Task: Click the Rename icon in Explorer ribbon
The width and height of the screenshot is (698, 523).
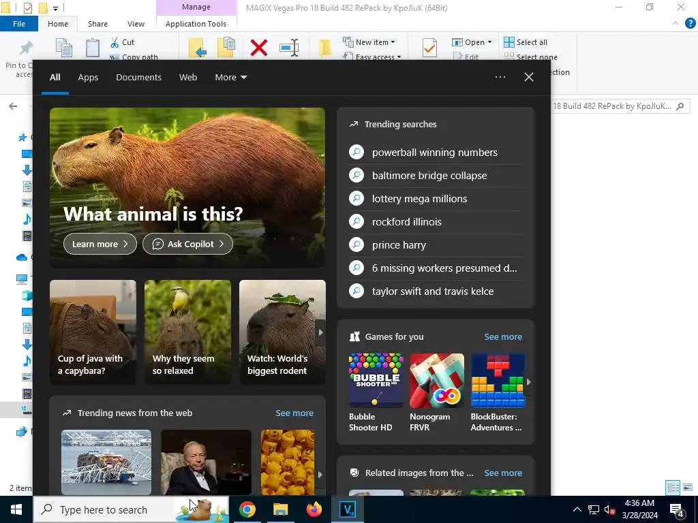Action: point(289,48)
